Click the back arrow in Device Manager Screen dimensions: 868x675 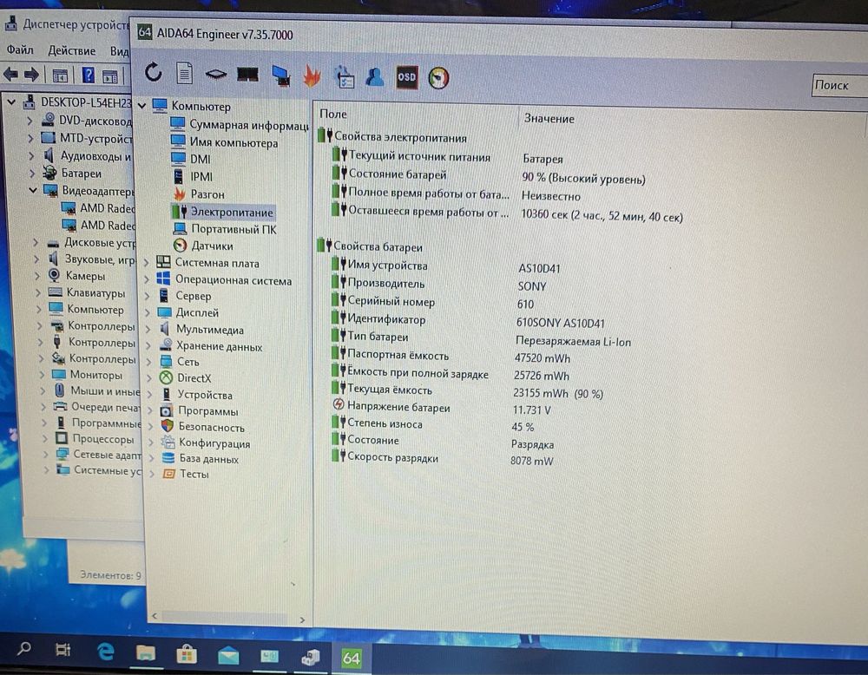(10, 74)
